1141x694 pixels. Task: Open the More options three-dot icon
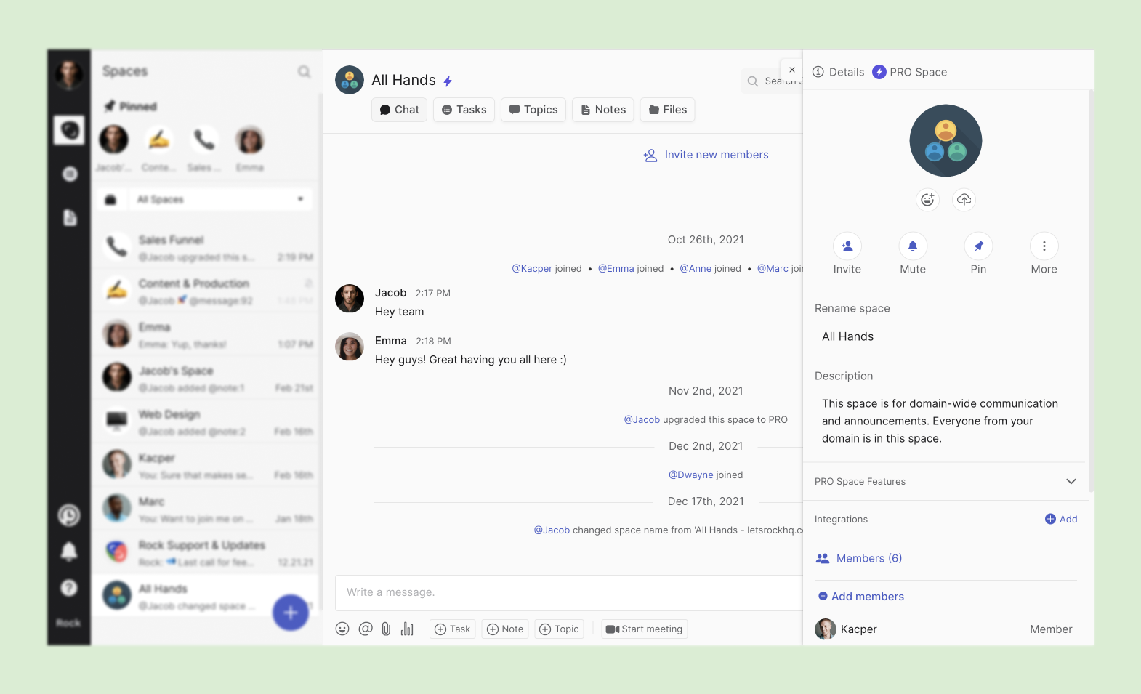[1044, 246]
